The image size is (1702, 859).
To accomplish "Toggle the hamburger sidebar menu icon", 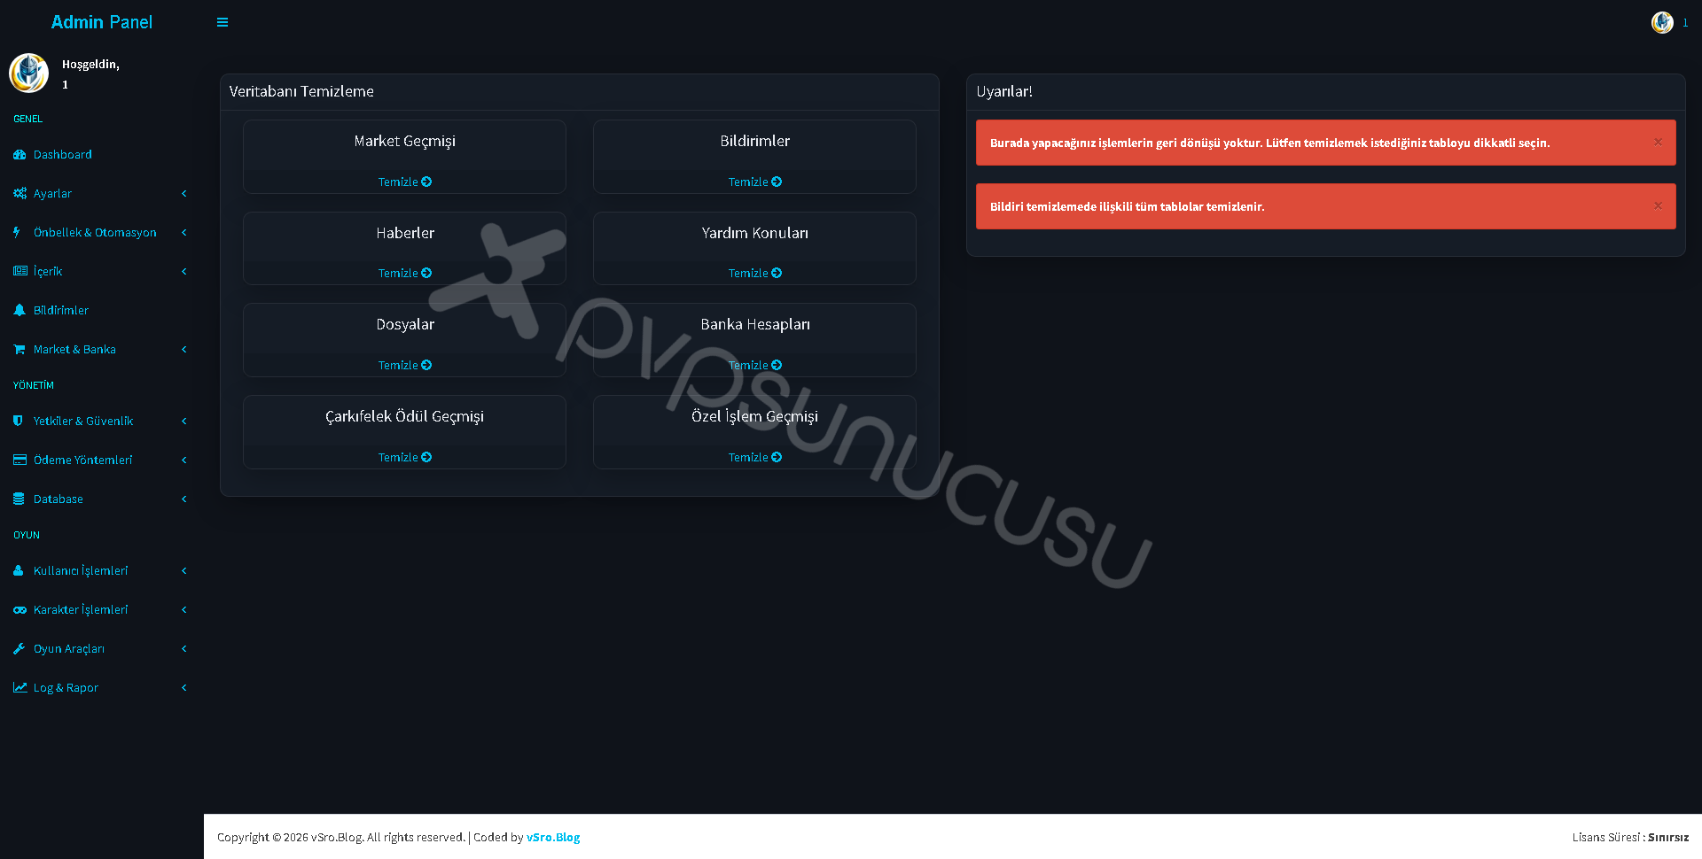I will (x=223, y=22).
